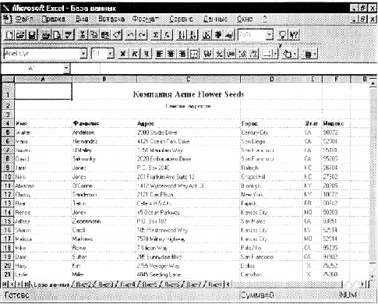
Task: Open the zoom percentage dropdown
Action: point(270,35)
